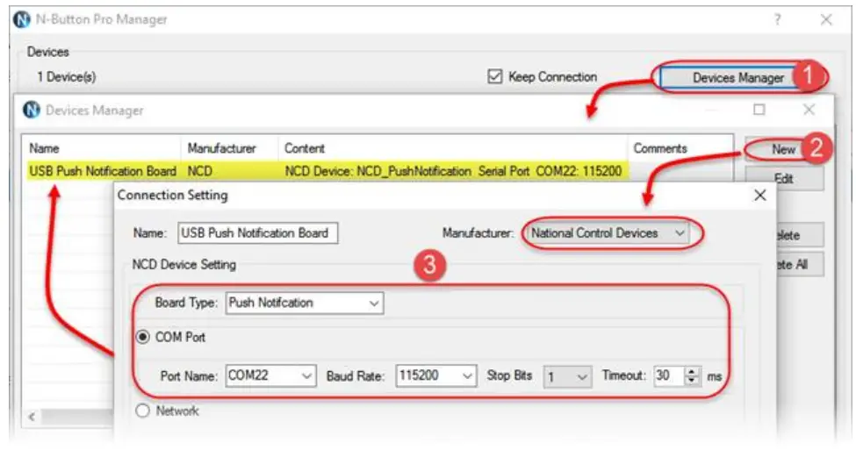Click the Content column header
Viewport: 856px width, 450px height.
453,148
